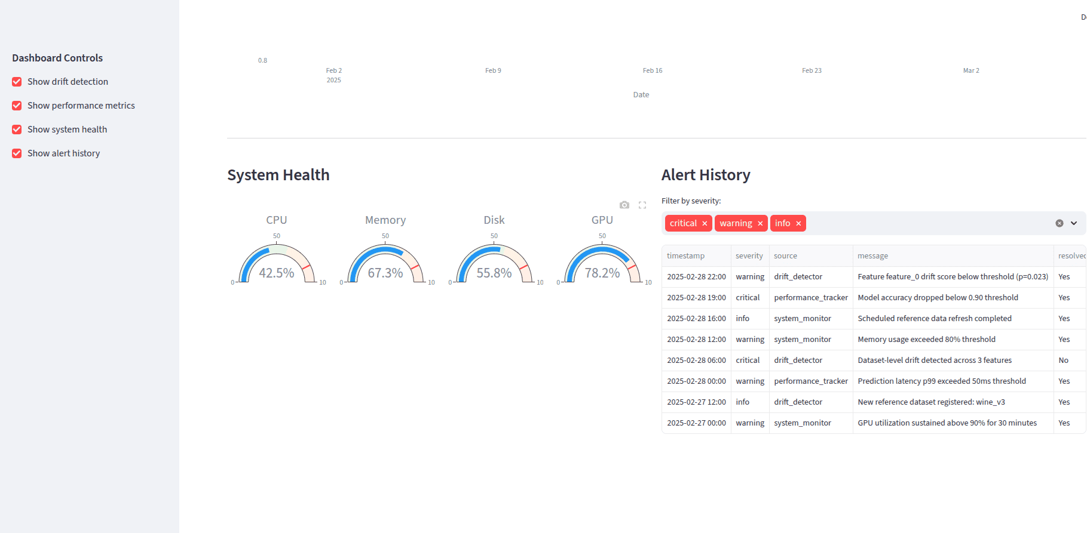Remove the warning severity filter tag
Screen dimensions: 1087x533
(760, 223)
